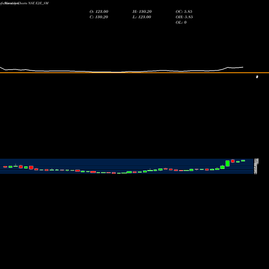269x269 pixels.
Task: Click the last green candlestick on the chart
Action: pos(243,161)
